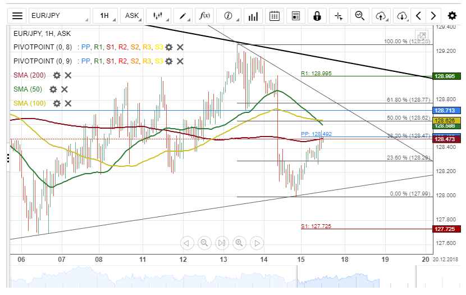Select the pencil drawing tool
The width and height of the screenshot is (466, 295).
click(183, 16)
